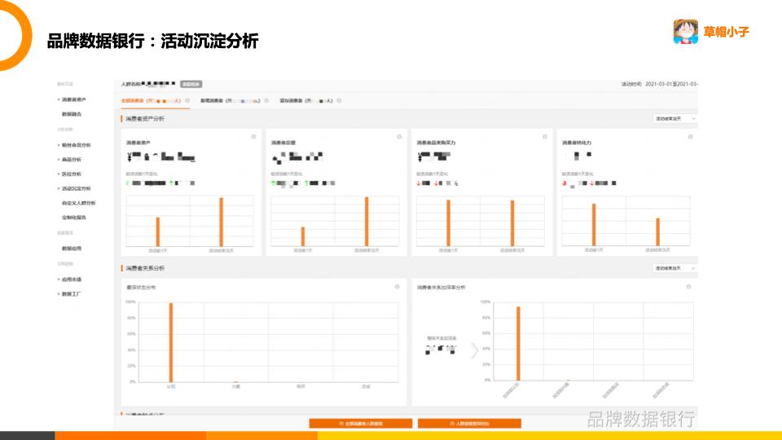The image size is (782, 440).
Task: Click the orange 人群透视取样对比 button
Action: (x=469, y=424)
